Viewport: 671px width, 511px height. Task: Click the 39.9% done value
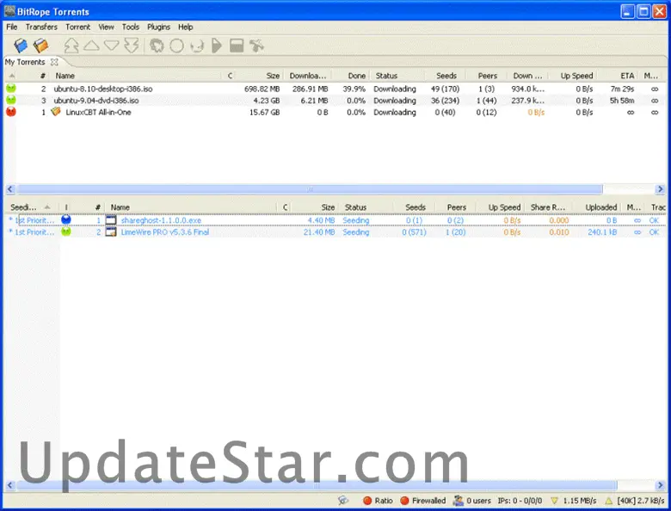pos(354,89)
